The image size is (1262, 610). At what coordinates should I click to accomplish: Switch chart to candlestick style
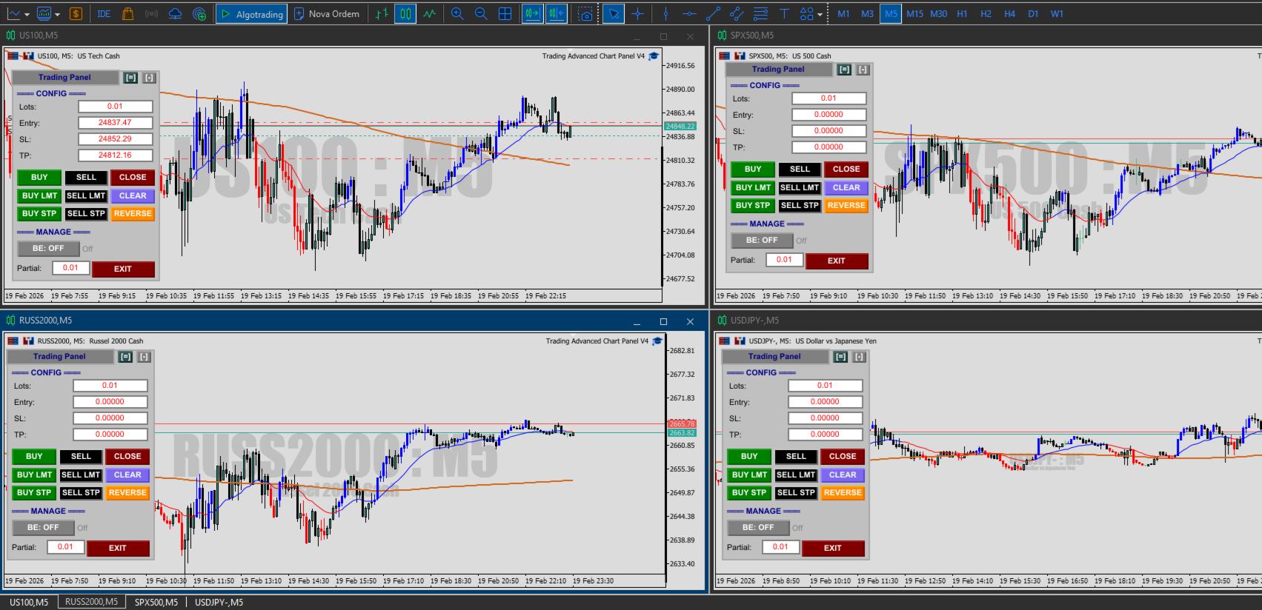(x=405, y=14)
